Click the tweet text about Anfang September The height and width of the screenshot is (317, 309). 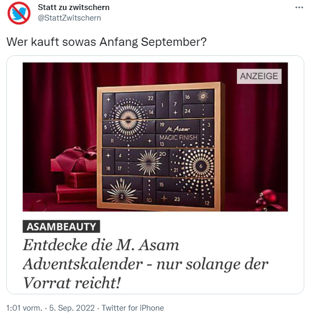[106, 42]
